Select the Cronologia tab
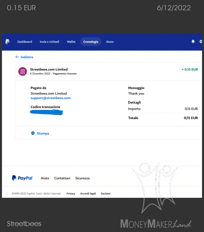 pos(91,42)
